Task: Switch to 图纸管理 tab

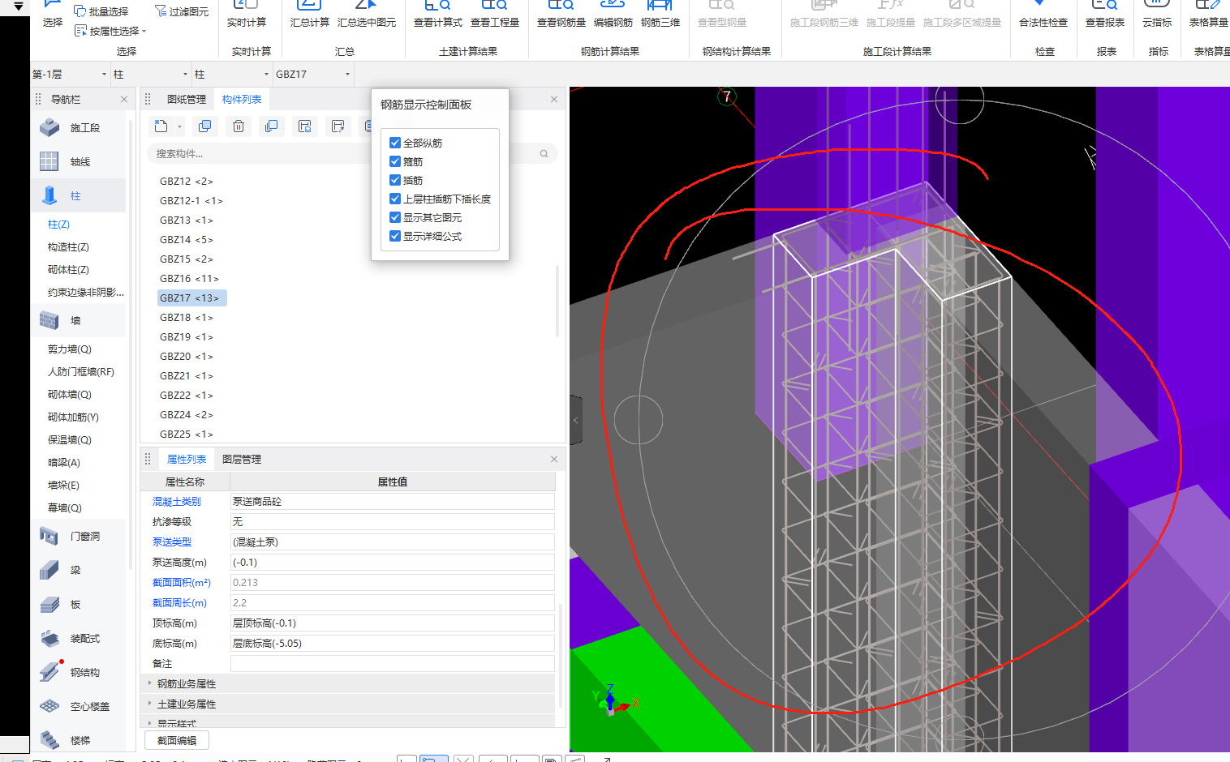Action: (x=187, y=99)
